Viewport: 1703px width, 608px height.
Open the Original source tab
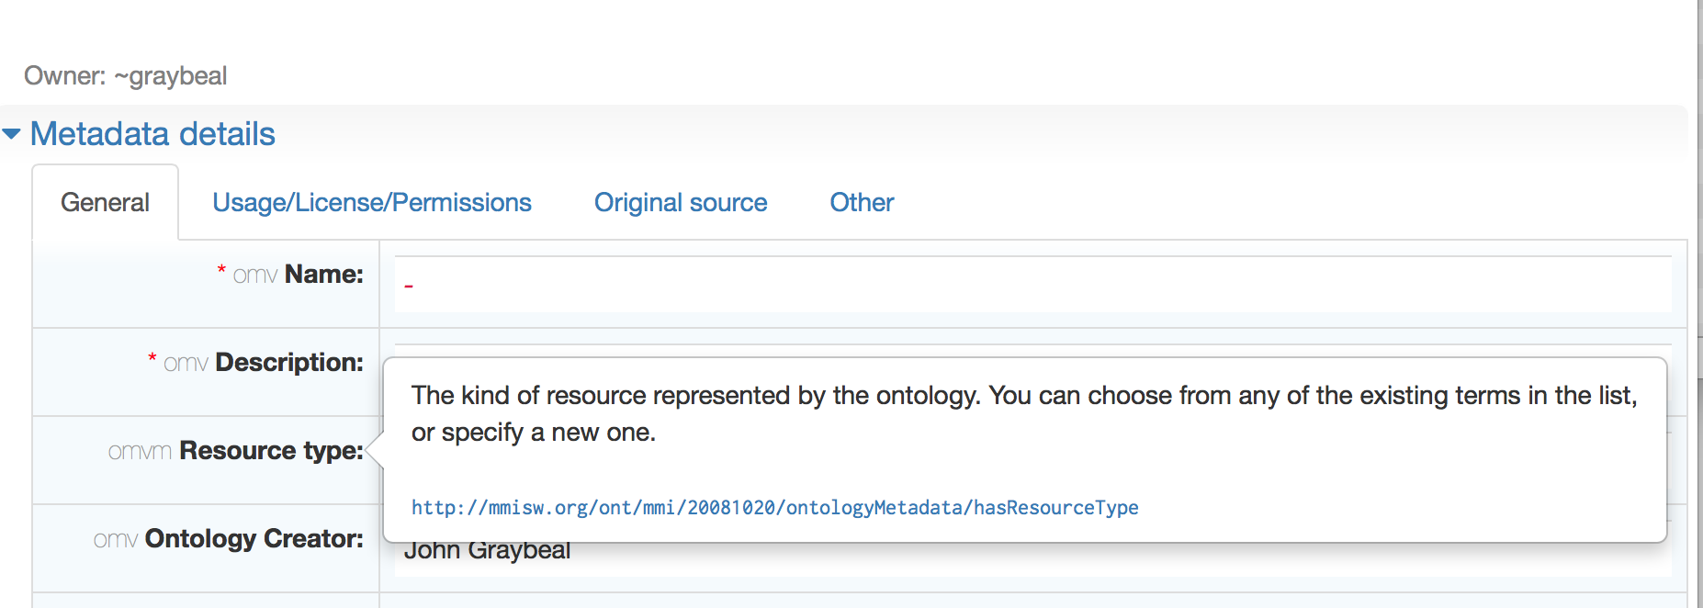[681, 202]
